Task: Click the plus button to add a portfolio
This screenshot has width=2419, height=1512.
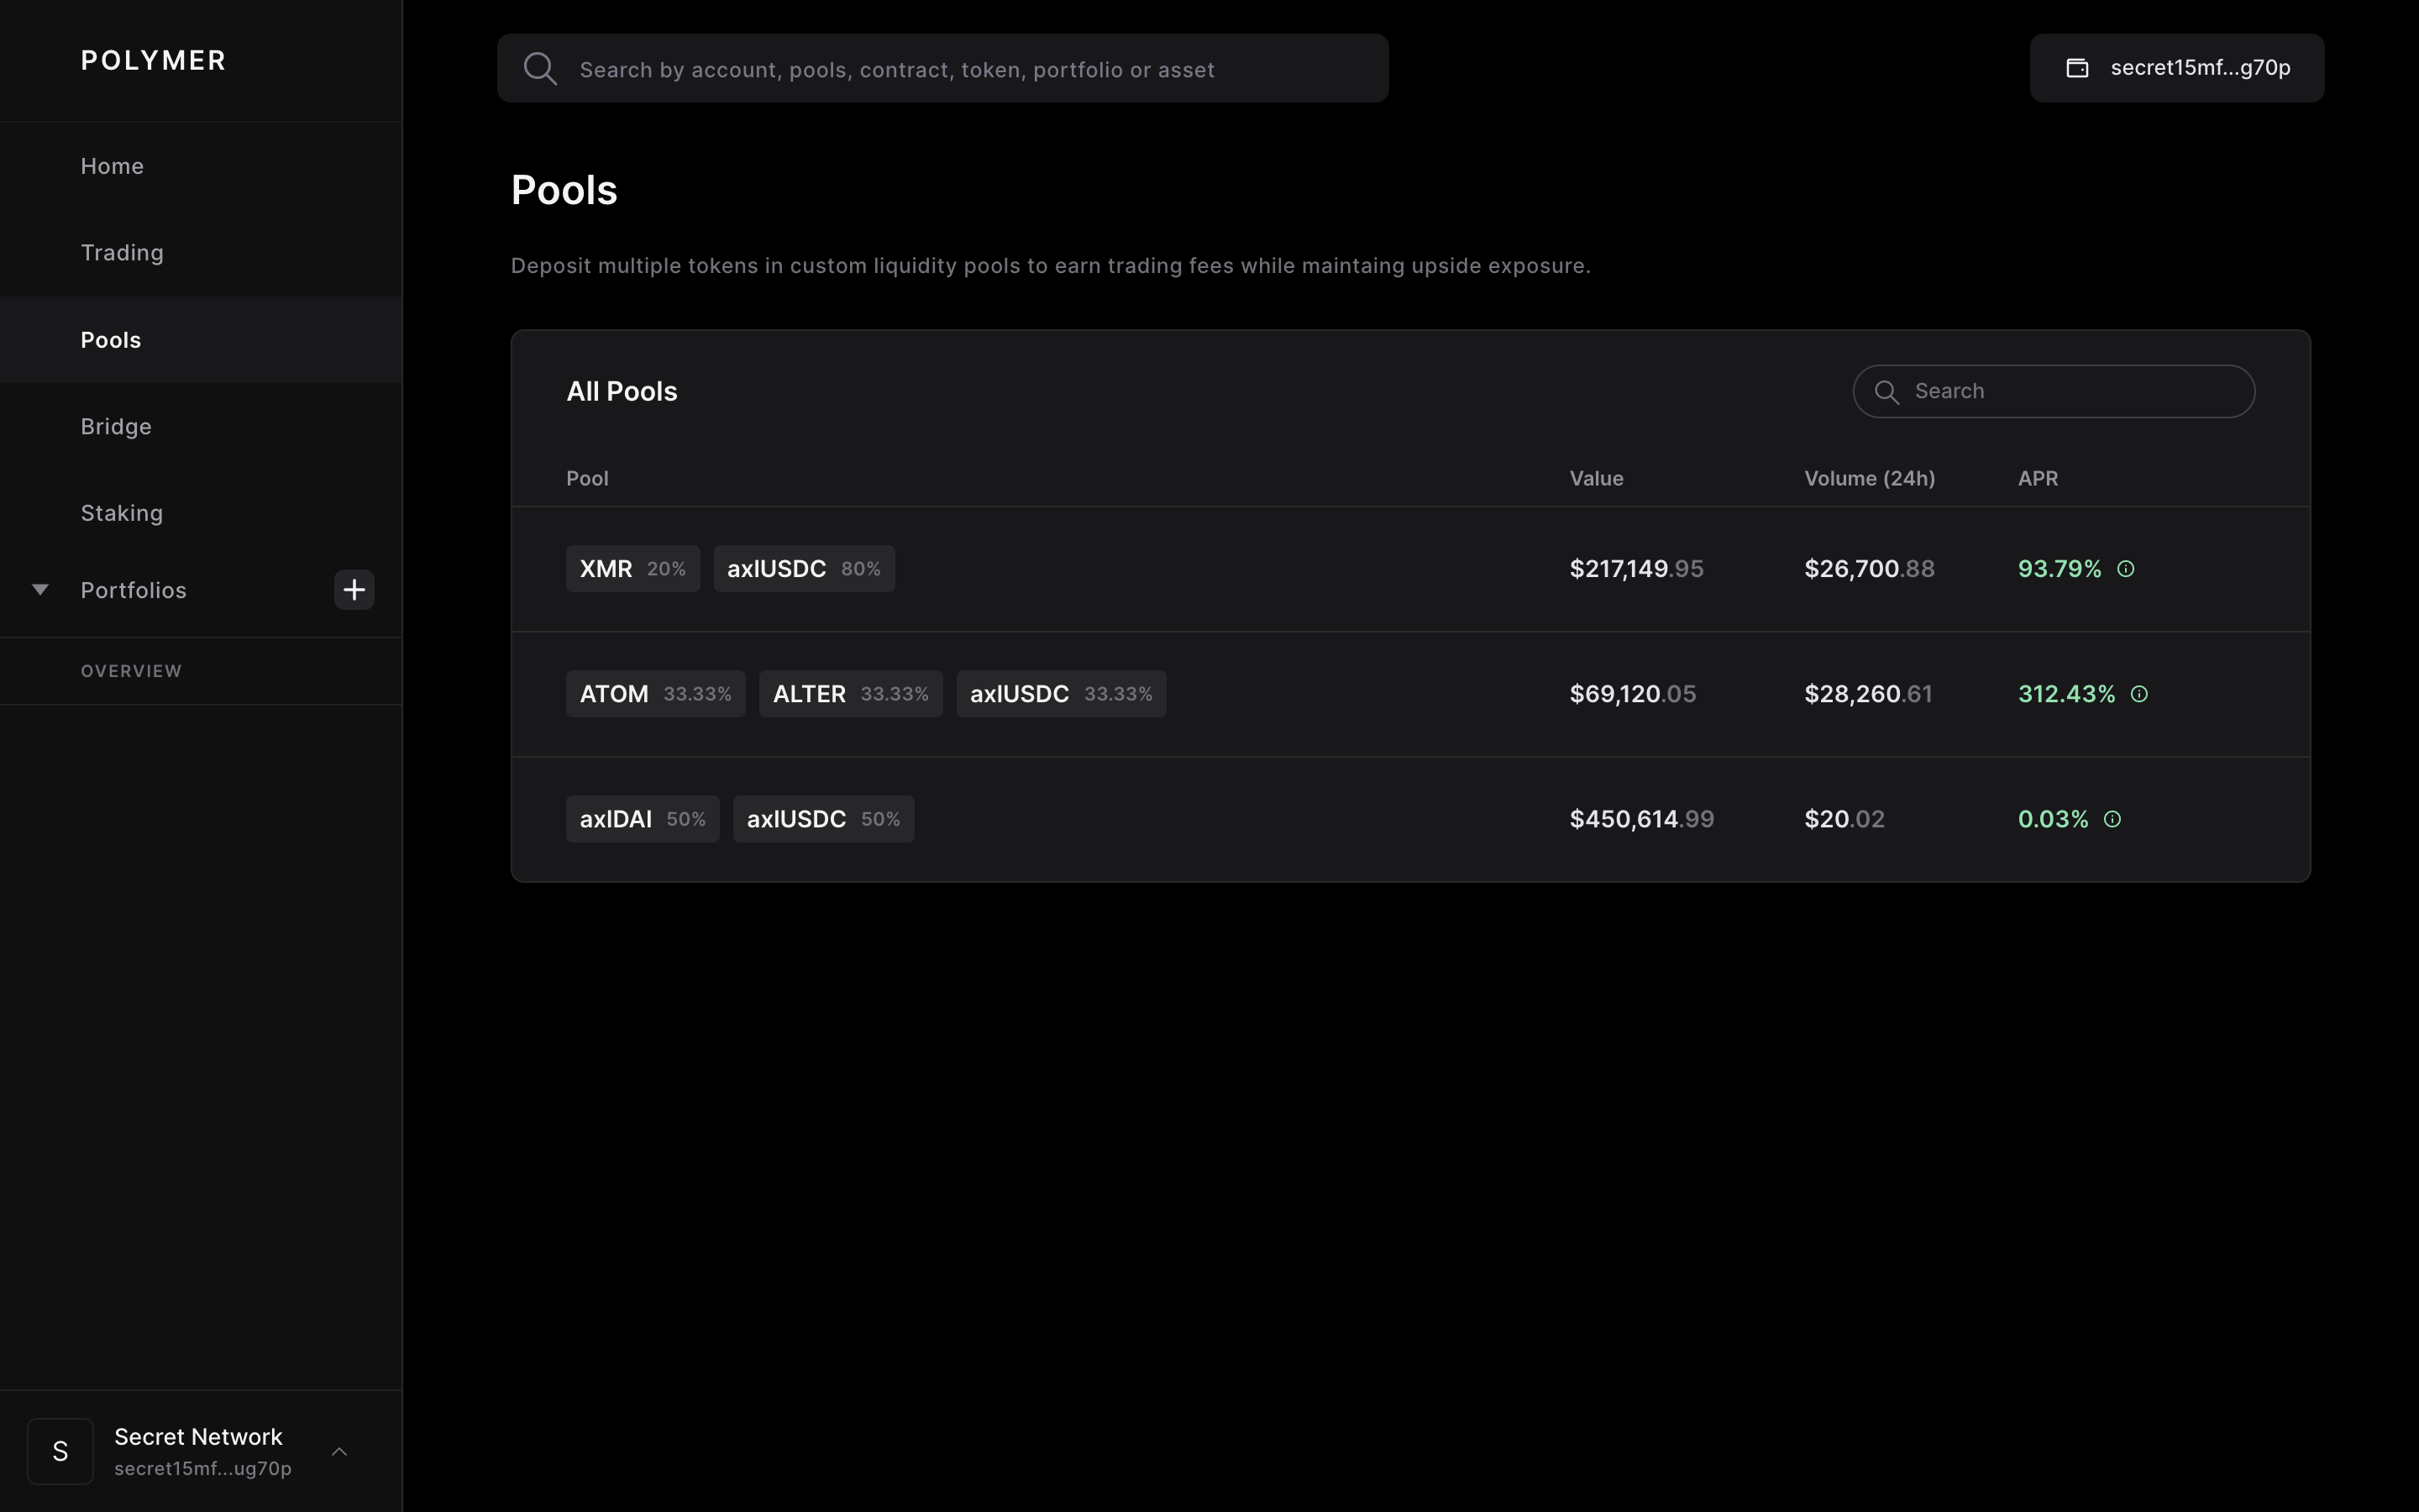Action: coord(354,589)
